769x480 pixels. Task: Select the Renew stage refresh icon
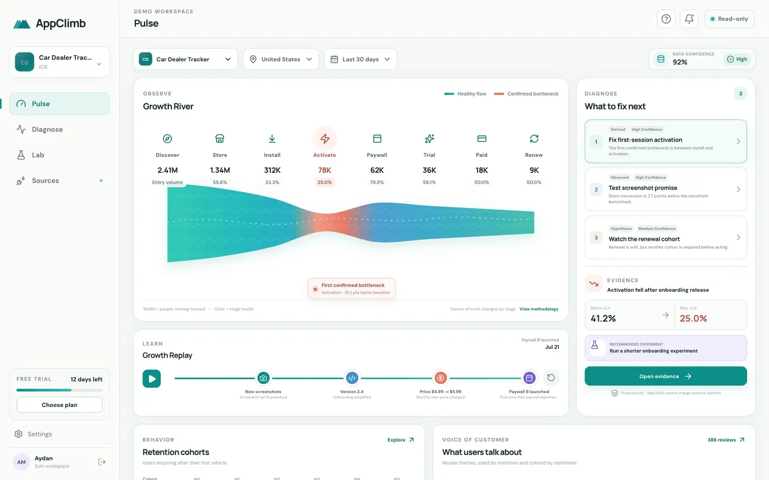point(534,139)
